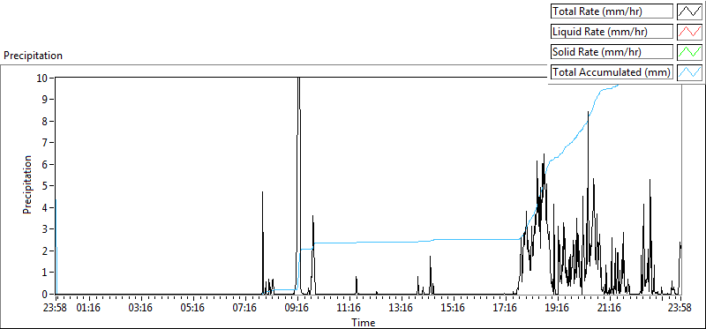Click the y-axis tick label 5

[45, 186]
